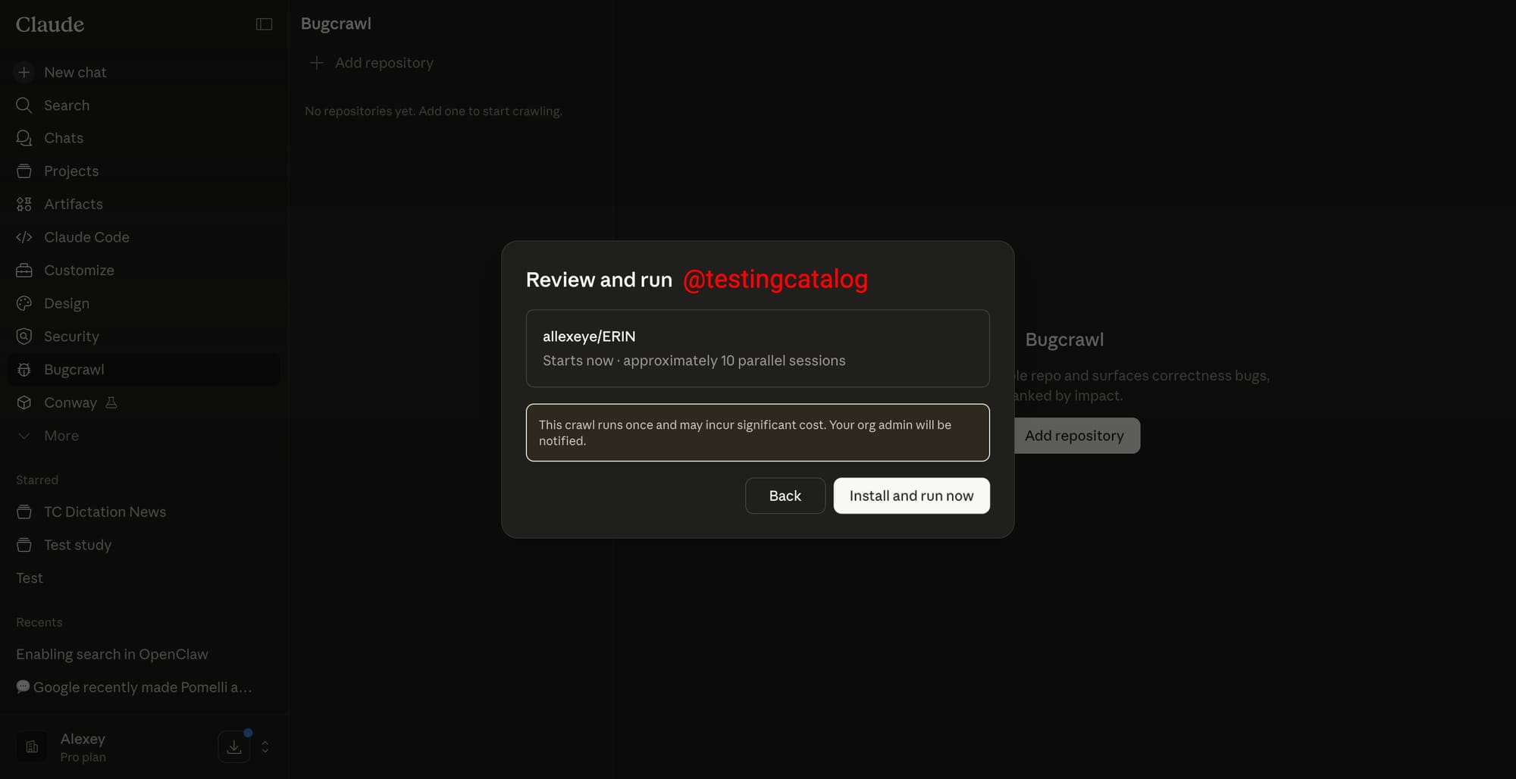Expand the More section chevron
Screen dimensions: 1516x779
24,436
